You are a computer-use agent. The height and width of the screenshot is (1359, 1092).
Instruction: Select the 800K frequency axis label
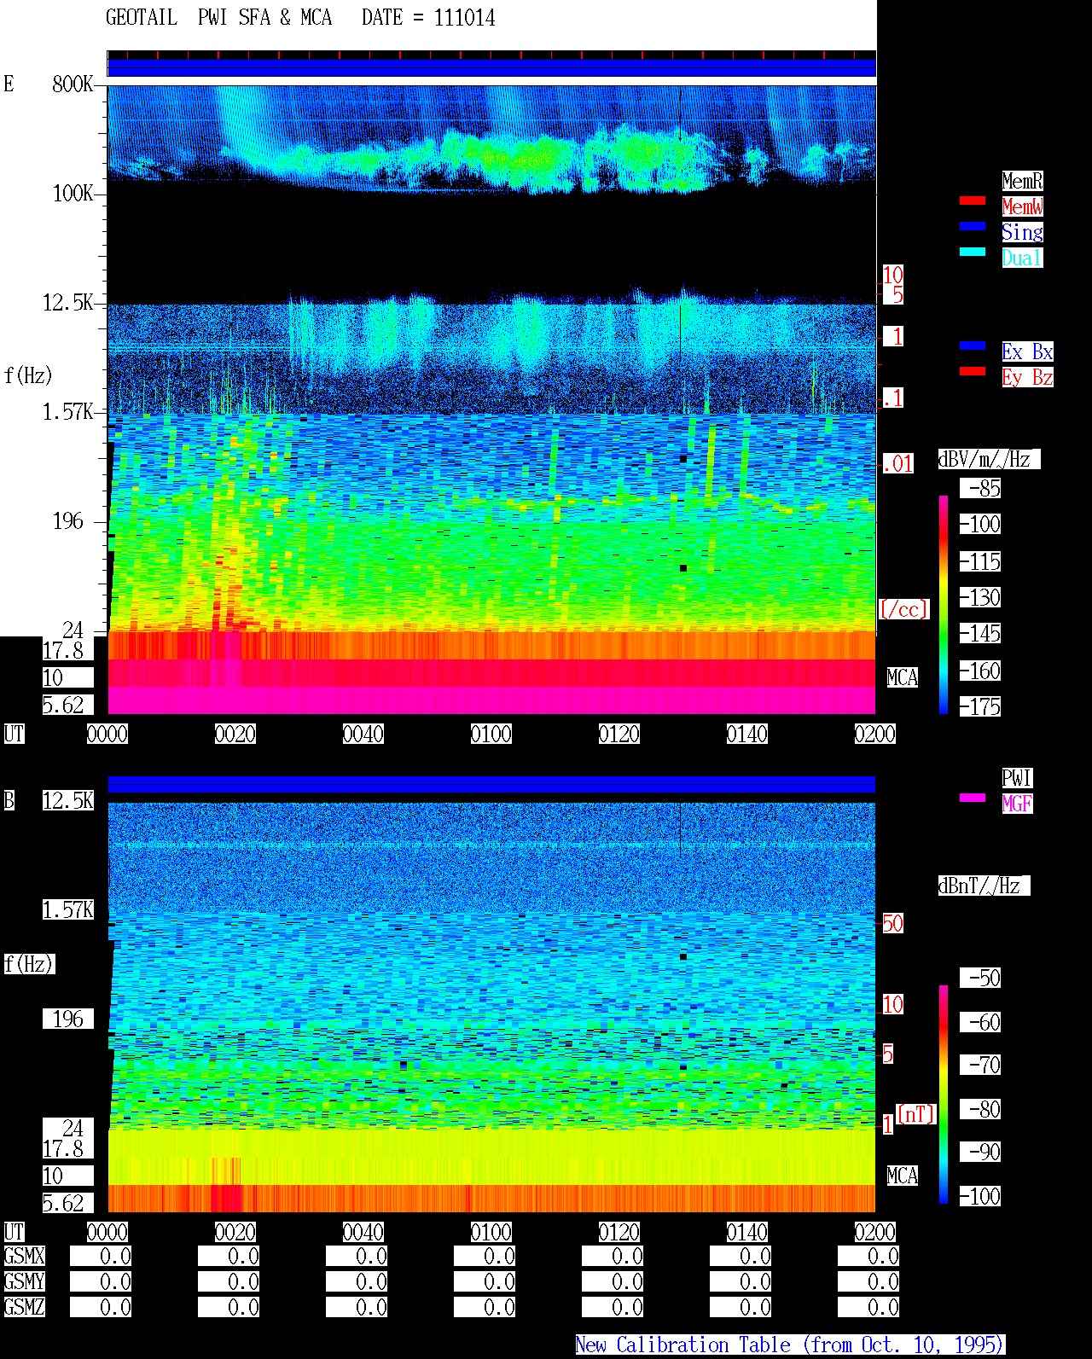(73, 84)
